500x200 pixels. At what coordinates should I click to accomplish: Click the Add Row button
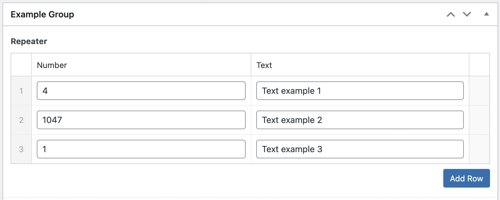(x=466, y=178)
